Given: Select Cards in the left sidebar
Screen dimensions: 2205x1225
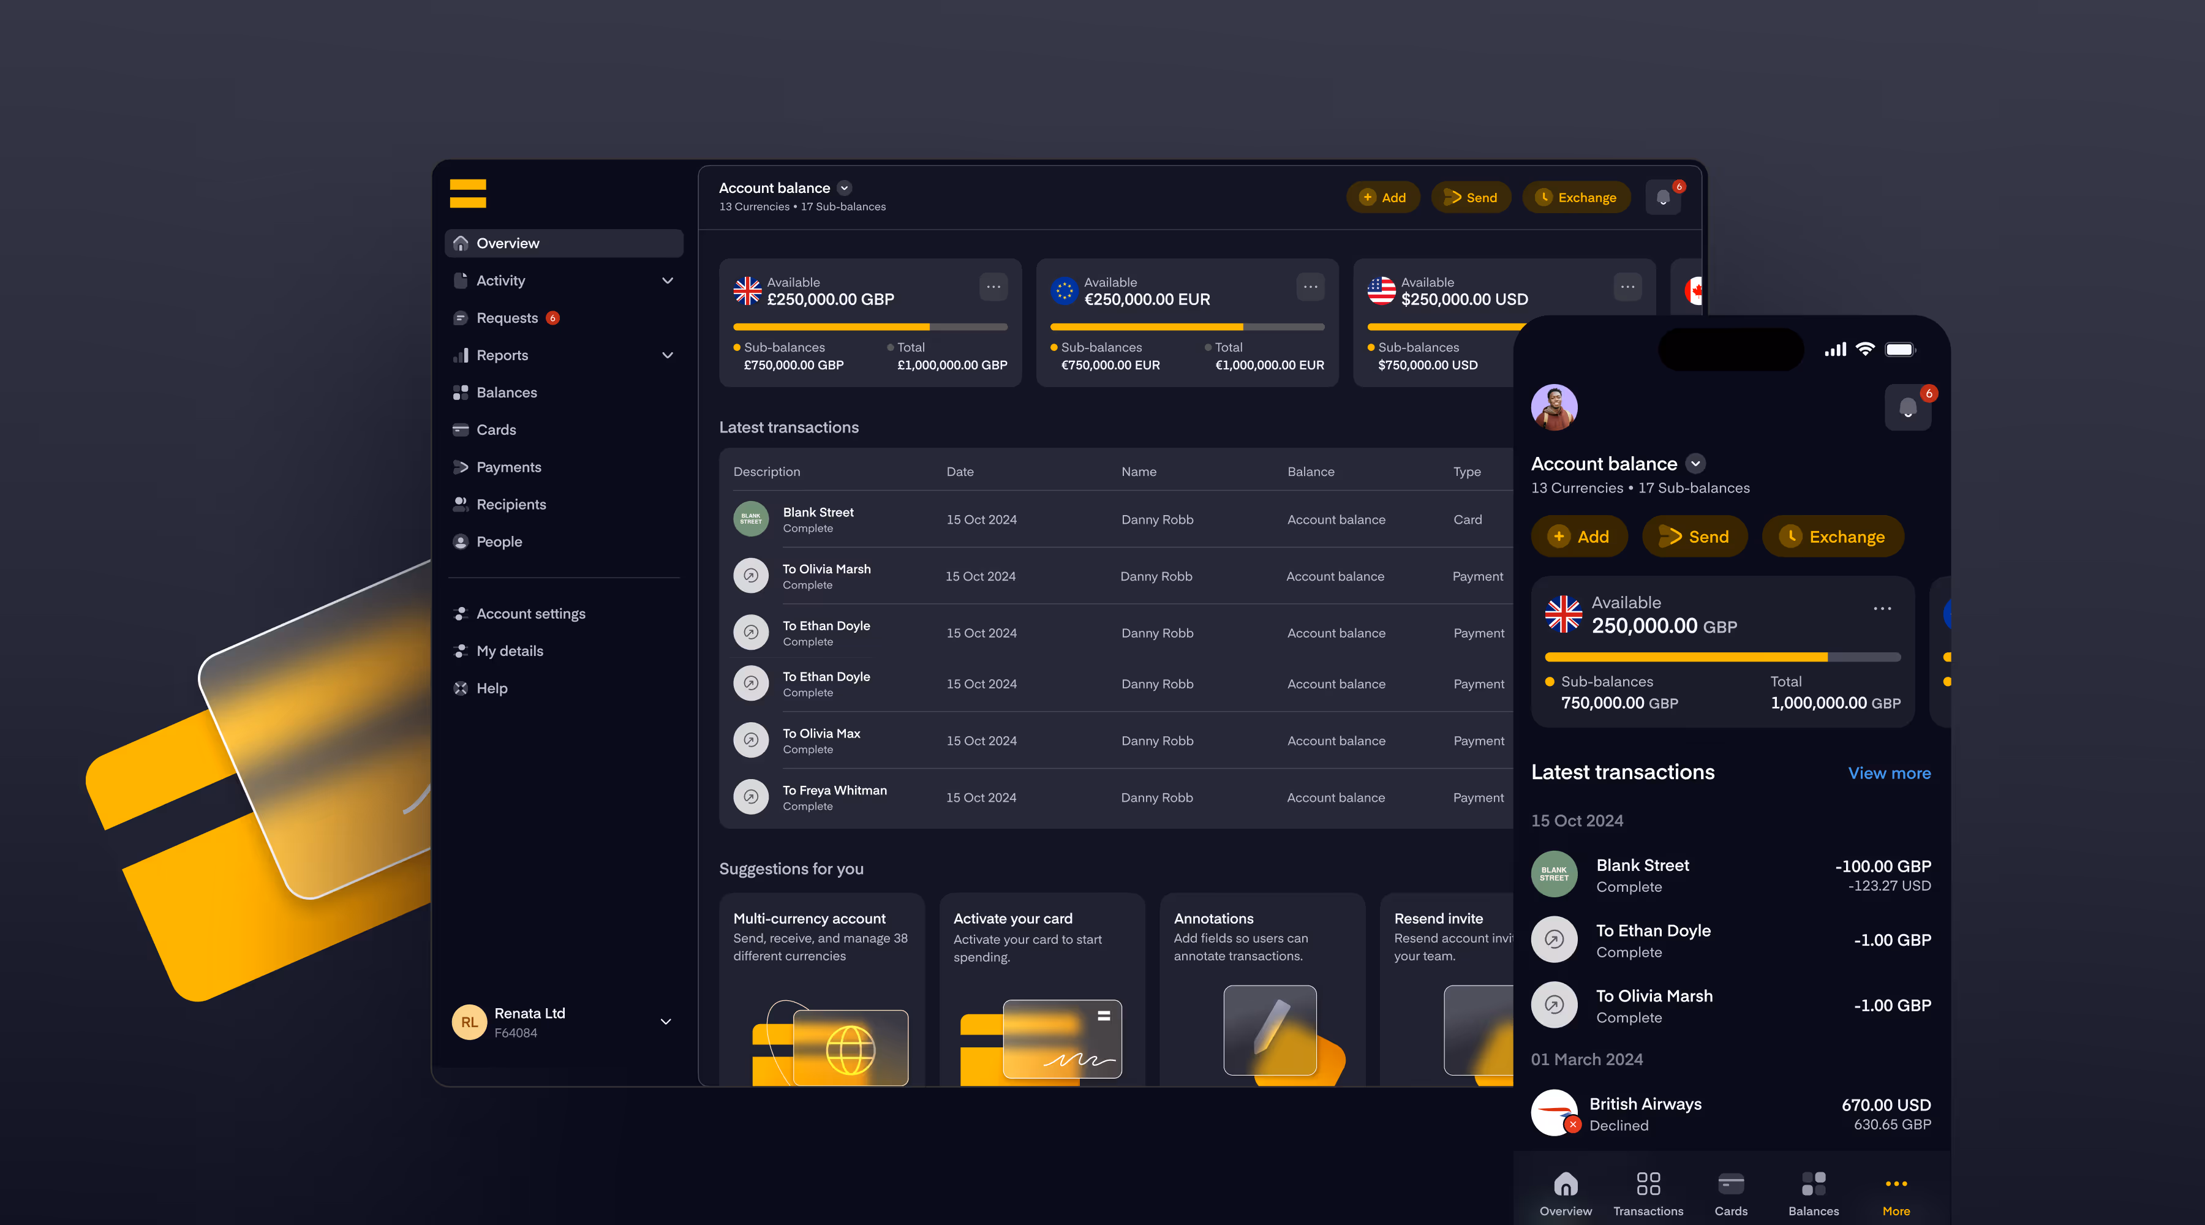Looking at the screenshot, I should click(x=496, y=430).
